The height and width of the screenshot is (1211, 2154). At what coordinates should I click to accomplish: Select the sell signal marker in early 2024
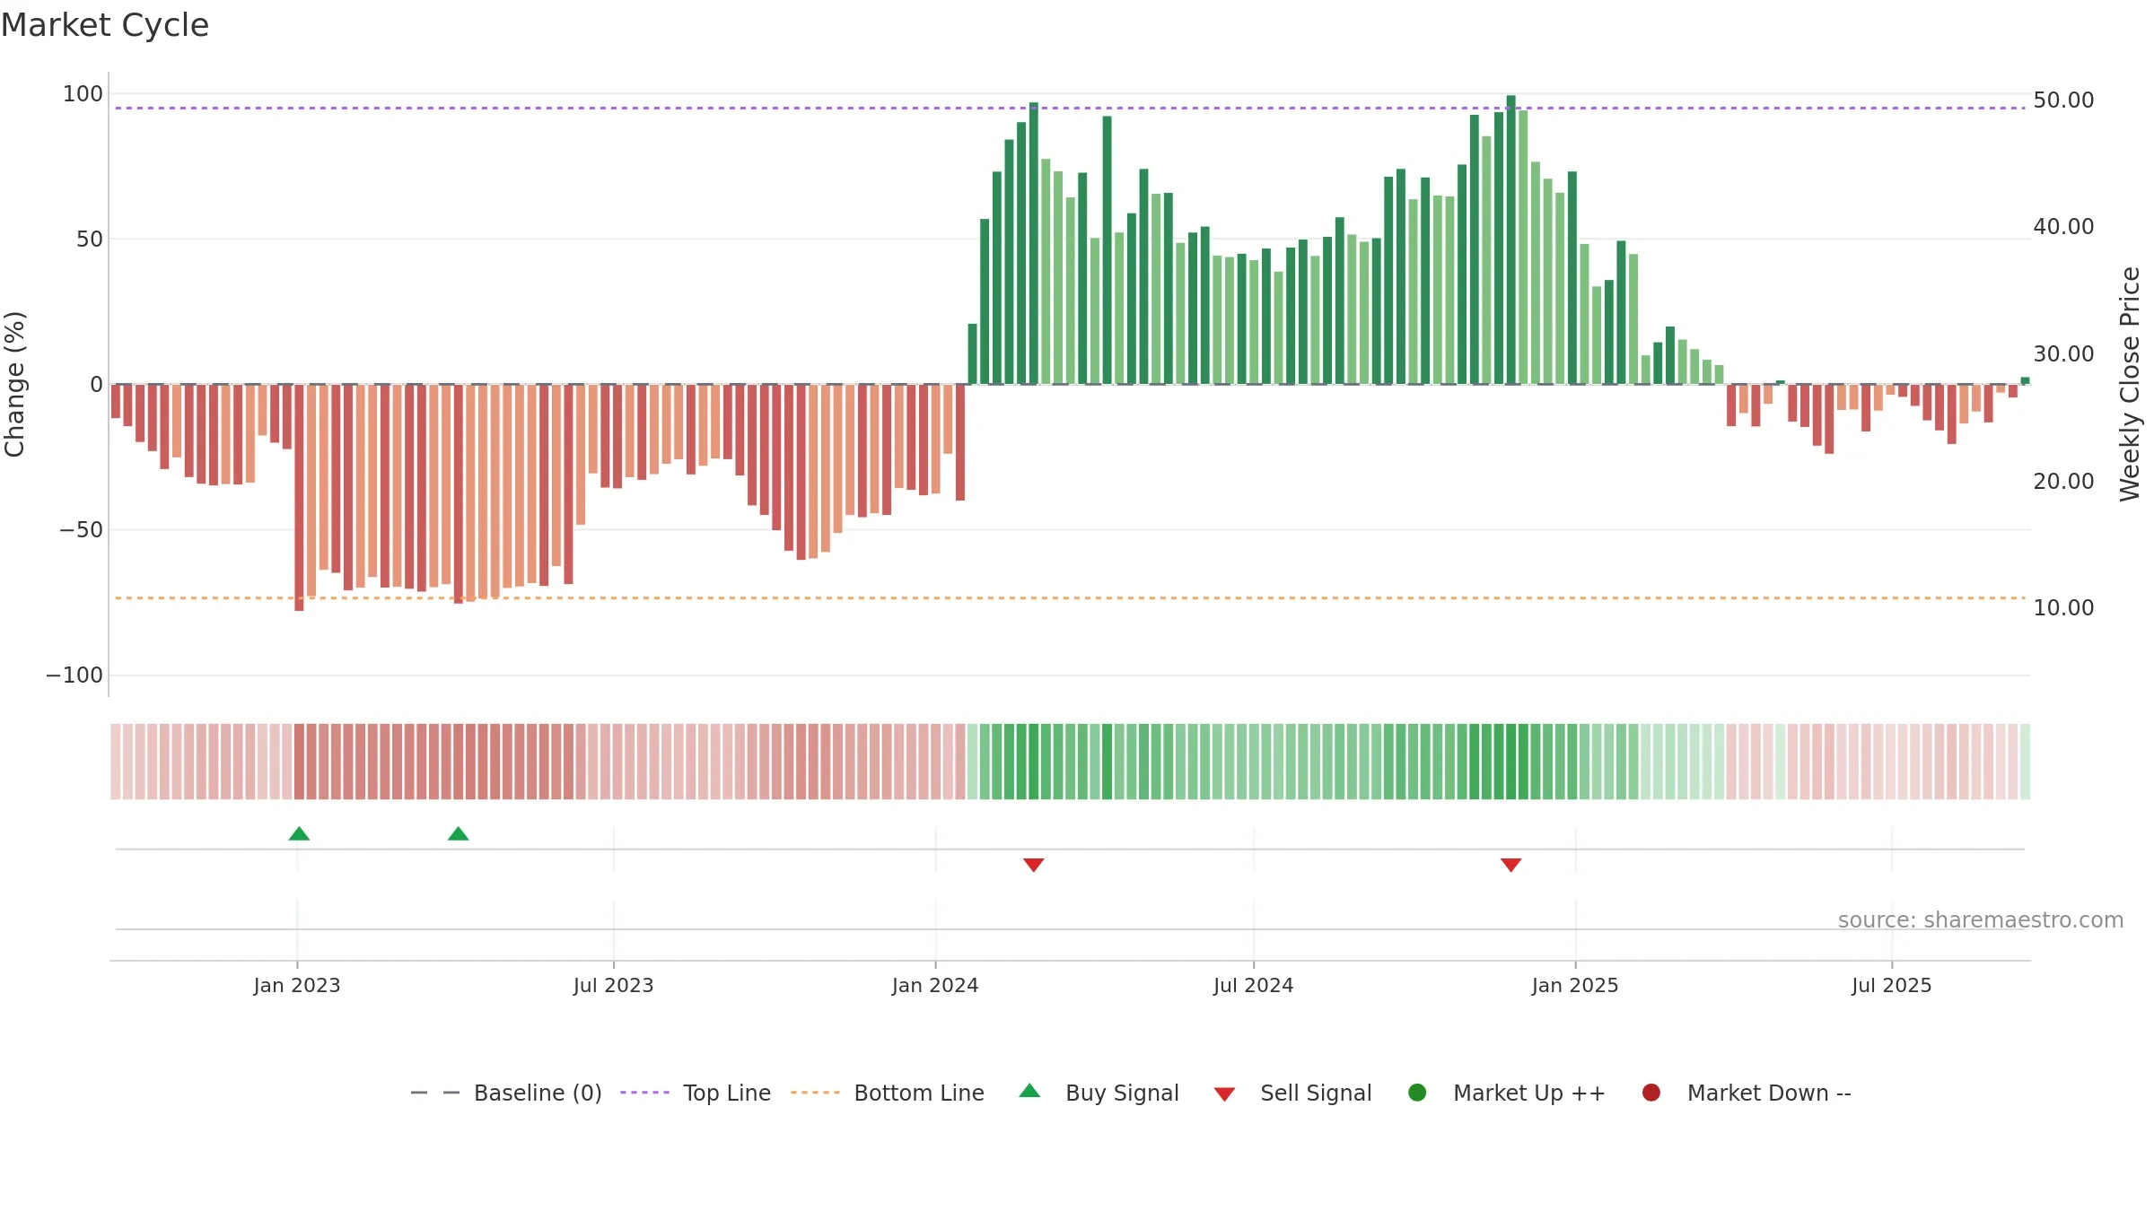[1033, 865]
